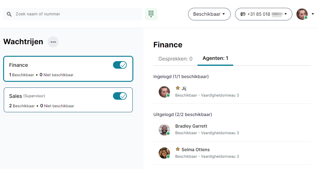The width and height of the screenshot is (318, 169).
Task: Click your profile avatar in the header
Action: [x=302, y=14]
